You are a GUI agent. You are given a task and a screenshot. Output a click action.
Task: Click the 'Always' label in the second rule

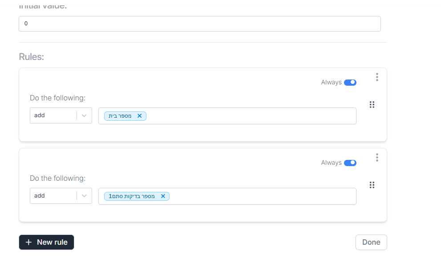click(x=331, y=163)
